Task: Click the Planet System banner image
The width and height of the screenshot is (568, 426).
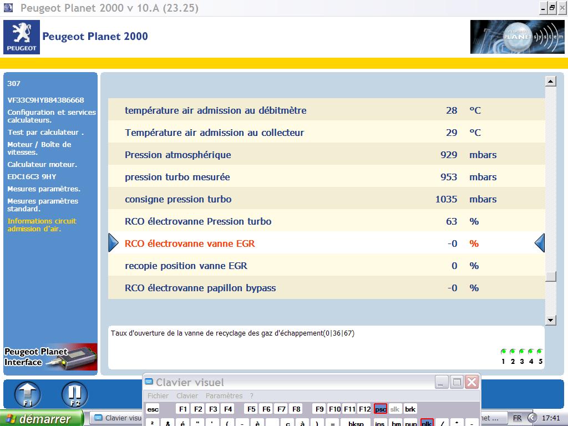Action: tap(518, 37)
